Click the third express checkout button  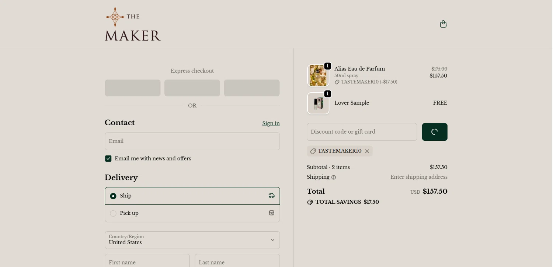252,88
